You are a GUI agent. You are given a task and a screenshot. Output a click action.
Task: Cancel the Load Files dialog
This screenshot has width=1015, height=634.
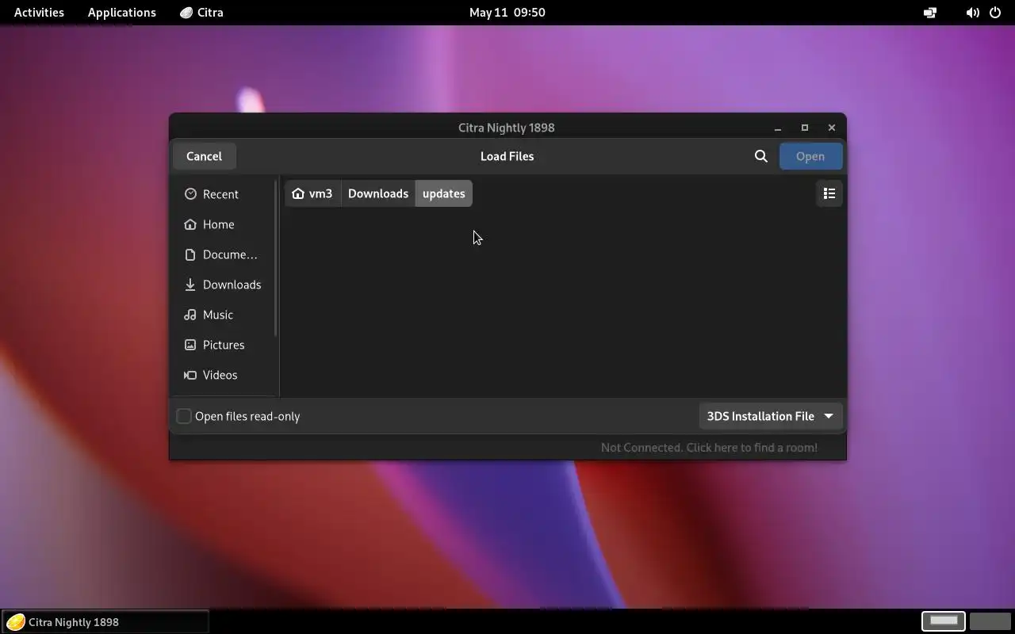tap(204, 156)
